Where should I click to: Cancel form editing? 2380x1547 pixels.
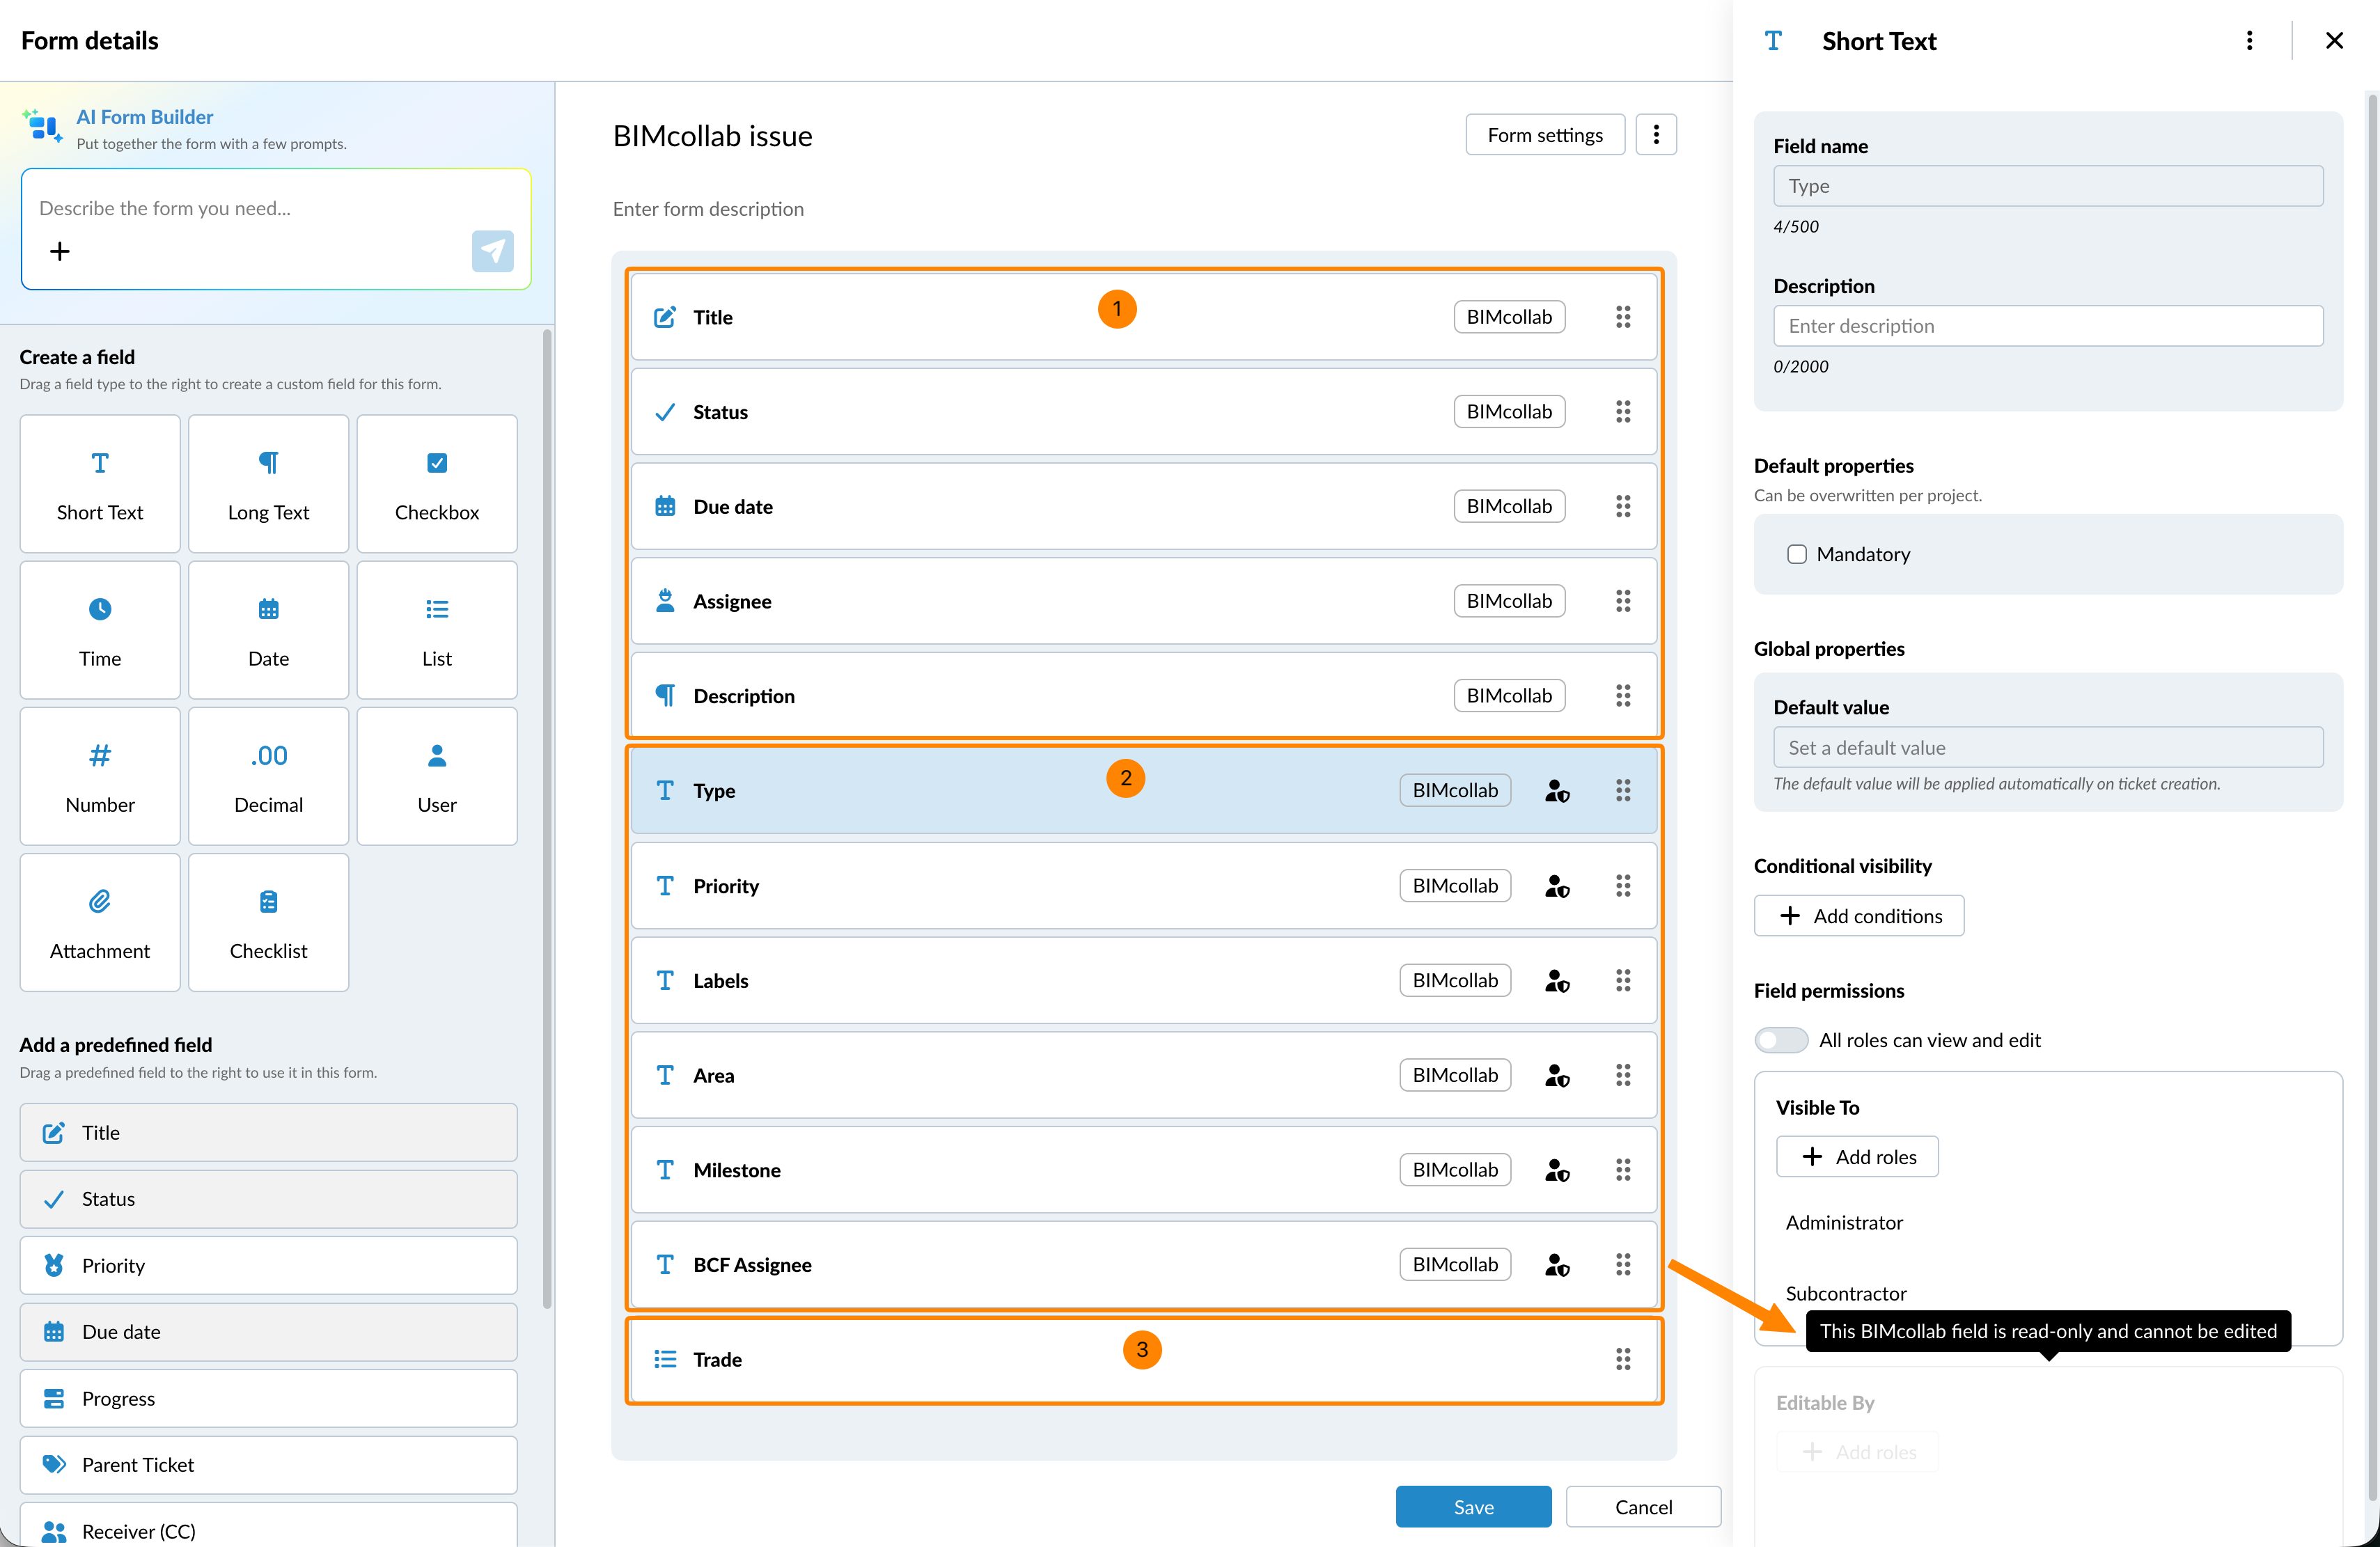pos(1643,1507)
